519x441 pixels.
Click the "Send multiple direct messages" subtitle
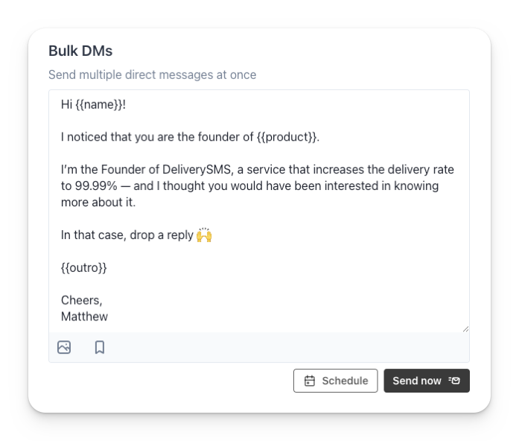pyautogui.click(x=152, y=74)
